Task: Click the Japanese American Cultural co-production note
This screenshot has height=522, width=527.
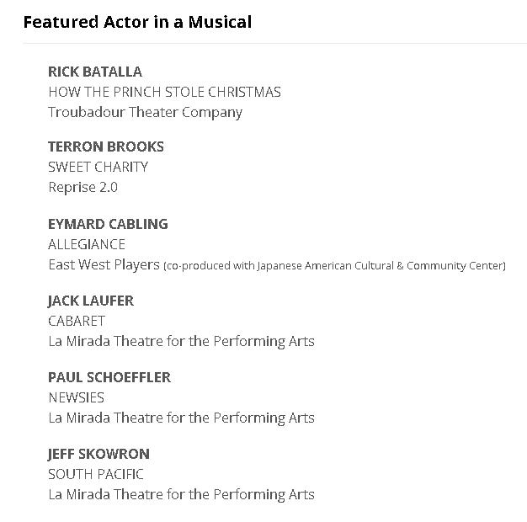Action: click(335, 266)
